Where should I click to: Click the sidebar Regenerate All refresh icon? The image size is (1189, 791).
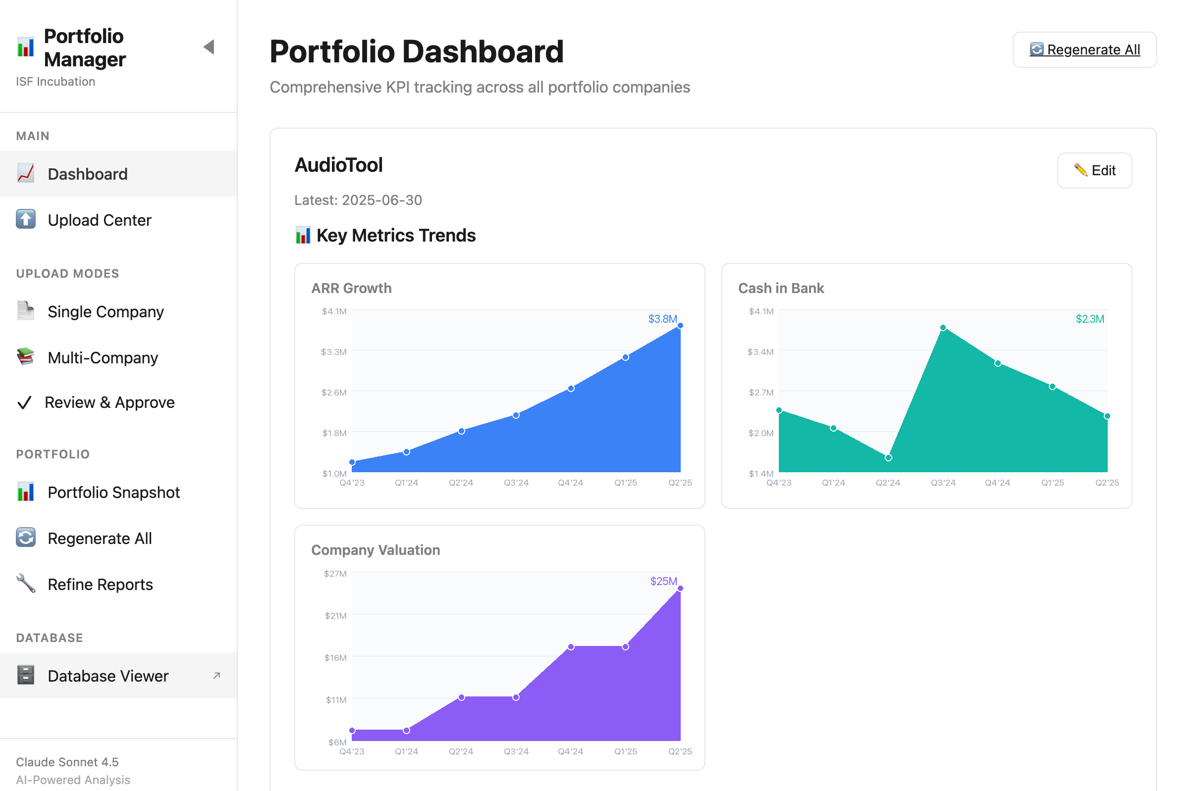[25, 537]
